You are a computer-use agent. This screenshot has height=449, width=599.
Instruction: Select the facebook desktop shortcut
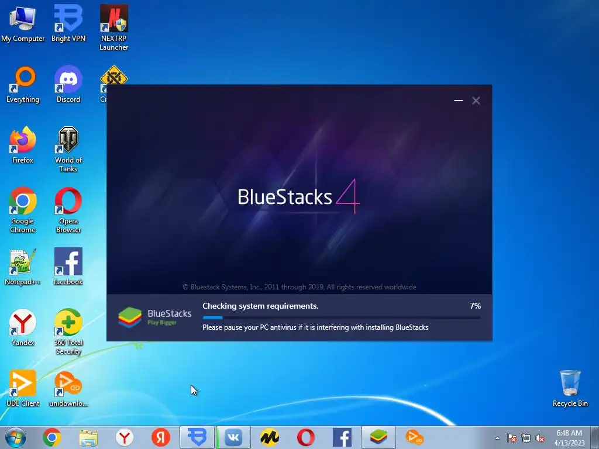(68, 267)
